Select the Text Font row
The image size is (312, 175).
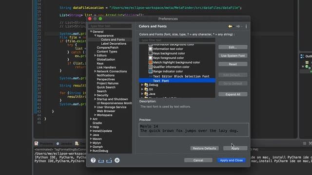pos(177,81)
